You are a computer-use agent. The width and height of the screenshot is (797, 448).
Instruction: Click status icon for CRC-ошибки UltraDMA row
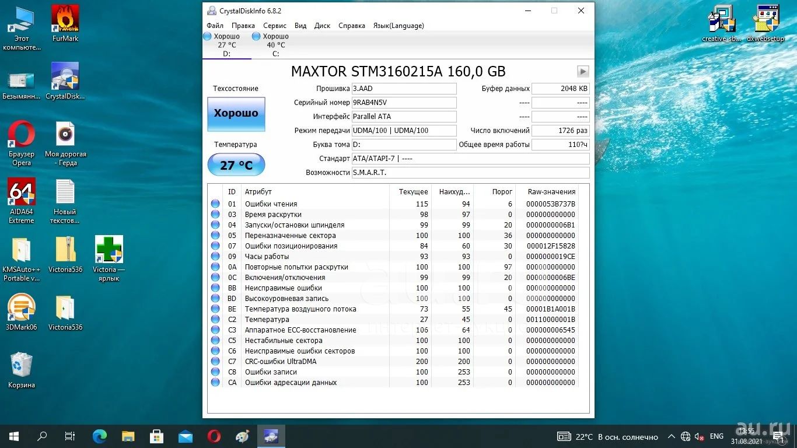click(x=215, y=362)
